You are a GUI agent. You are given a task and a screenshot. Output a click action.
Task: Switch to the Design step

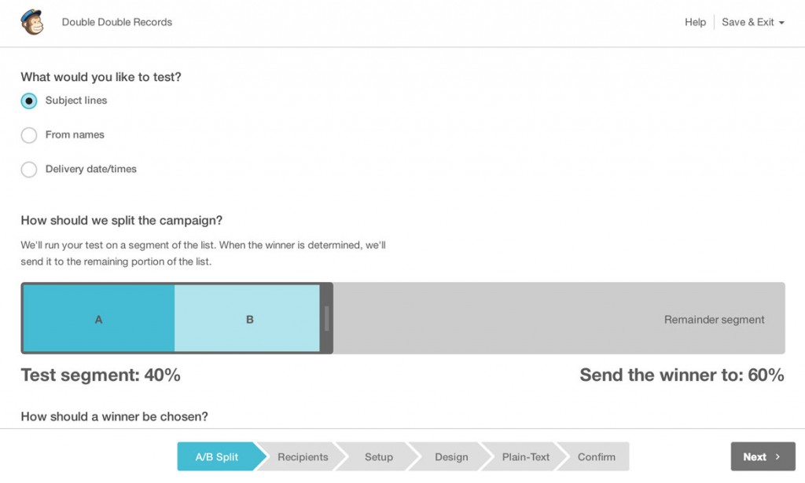pyautogui.click(x=451, y=457)
